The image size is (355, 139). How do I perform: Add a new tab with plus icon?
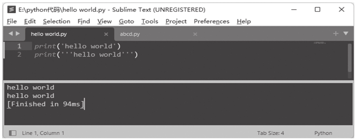pos(336,34)
